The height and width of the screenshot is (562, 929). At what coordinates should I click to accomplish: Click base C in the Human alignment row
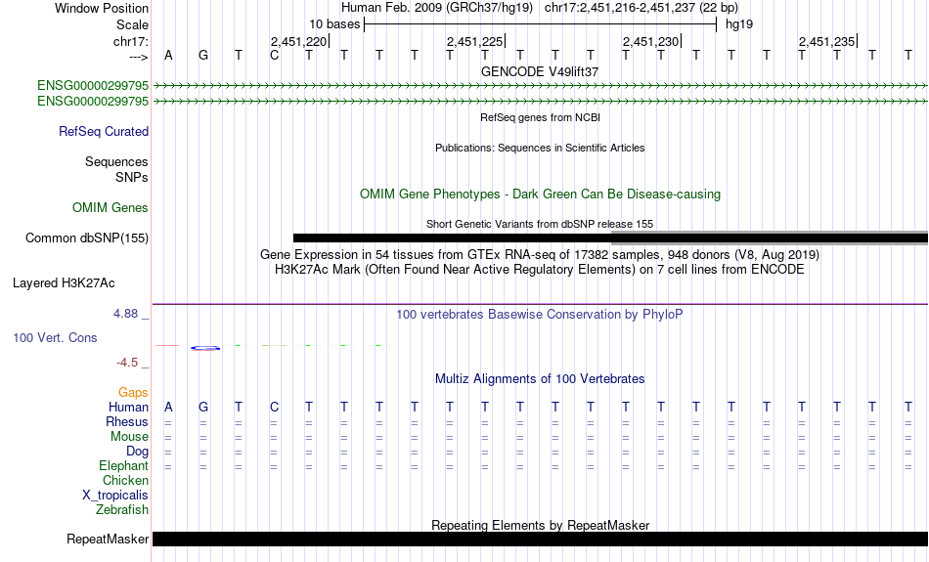click(x=274, y=408)
